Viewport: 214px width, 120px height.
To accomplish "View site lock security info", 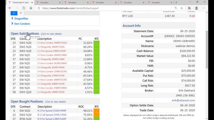I will 39,8.
